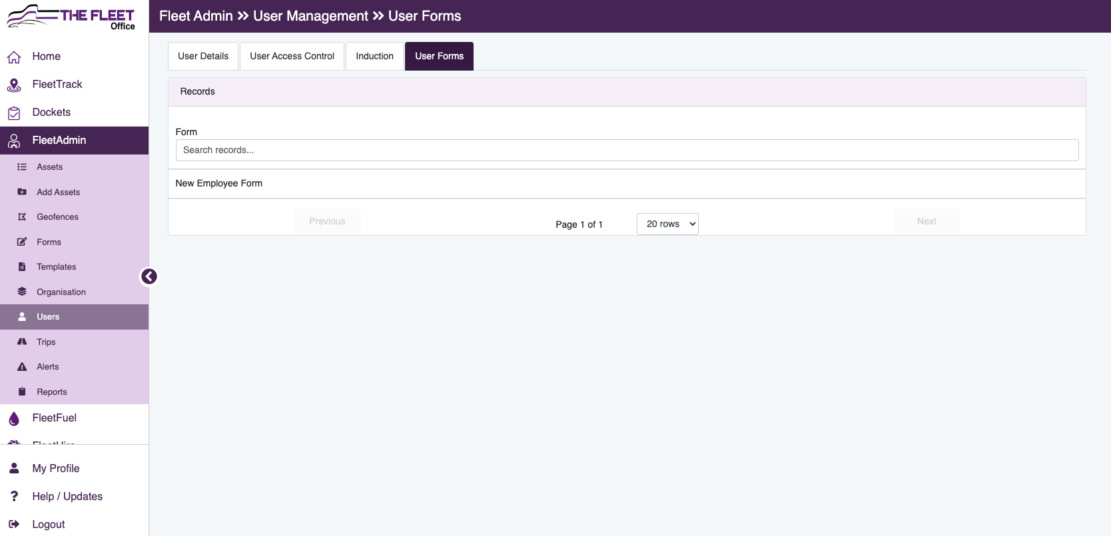The image size is (1111, 536).
Task: Select Users in the sidebar
Action: 74,317
